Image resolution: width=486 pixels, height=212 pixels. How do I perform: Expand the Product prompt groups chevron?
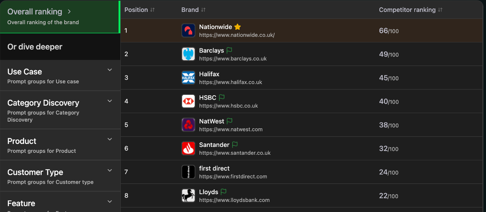point(110,139)
